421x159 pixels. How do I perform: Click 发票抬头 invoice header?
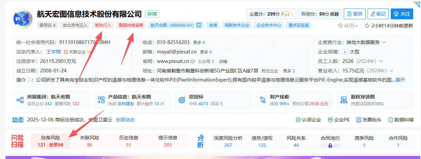coord(369,120)
